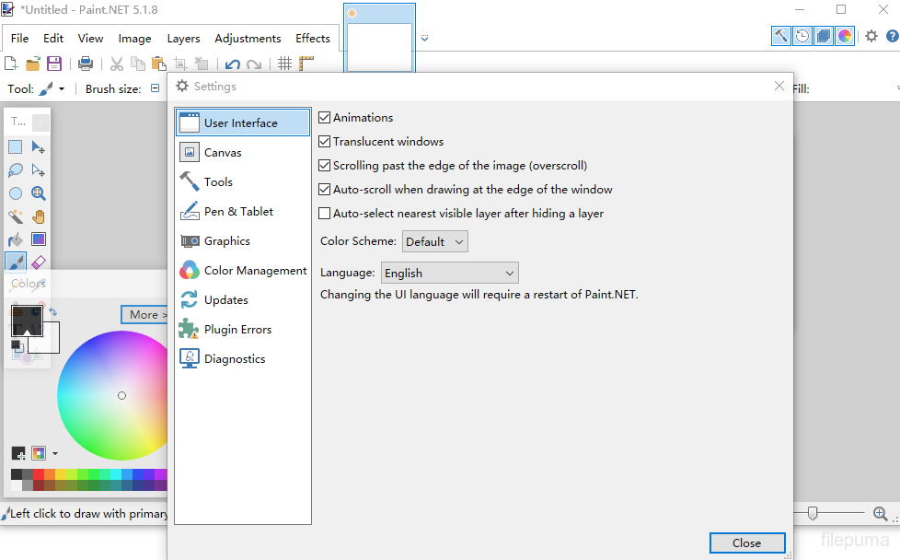The image size is (900, 560).
Task: Open the Graphics settings section
Action: click(243, 241)
